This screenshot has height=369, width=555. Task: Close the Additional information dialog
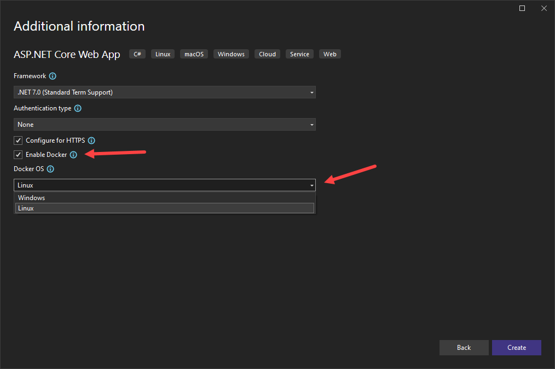[x=544, y=8]
